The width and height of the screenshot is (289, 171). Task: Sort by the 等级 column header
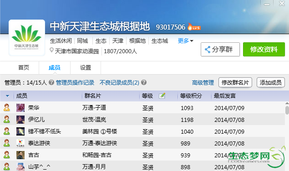(x=147, y=96)
